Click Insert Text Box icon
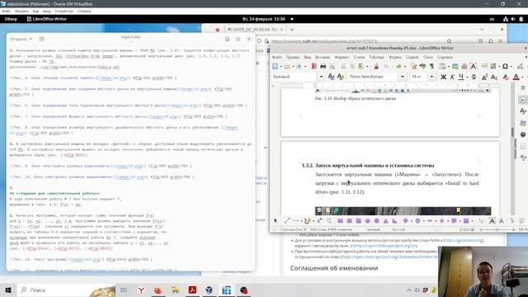 [473, 66]
